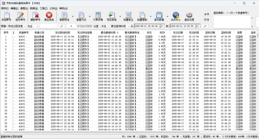Screen dimensions: 259x139
Task: Open the 工具(T) menu
Action: point(44,8)
